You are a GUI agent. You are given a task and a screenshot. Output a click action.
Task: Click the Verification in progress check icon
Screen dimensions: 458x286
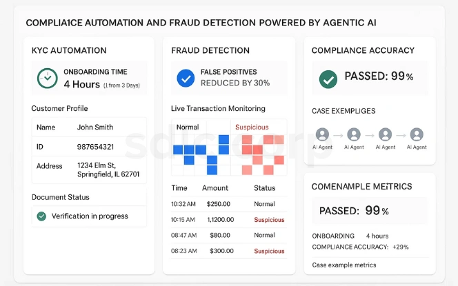(x=41, y=216)
